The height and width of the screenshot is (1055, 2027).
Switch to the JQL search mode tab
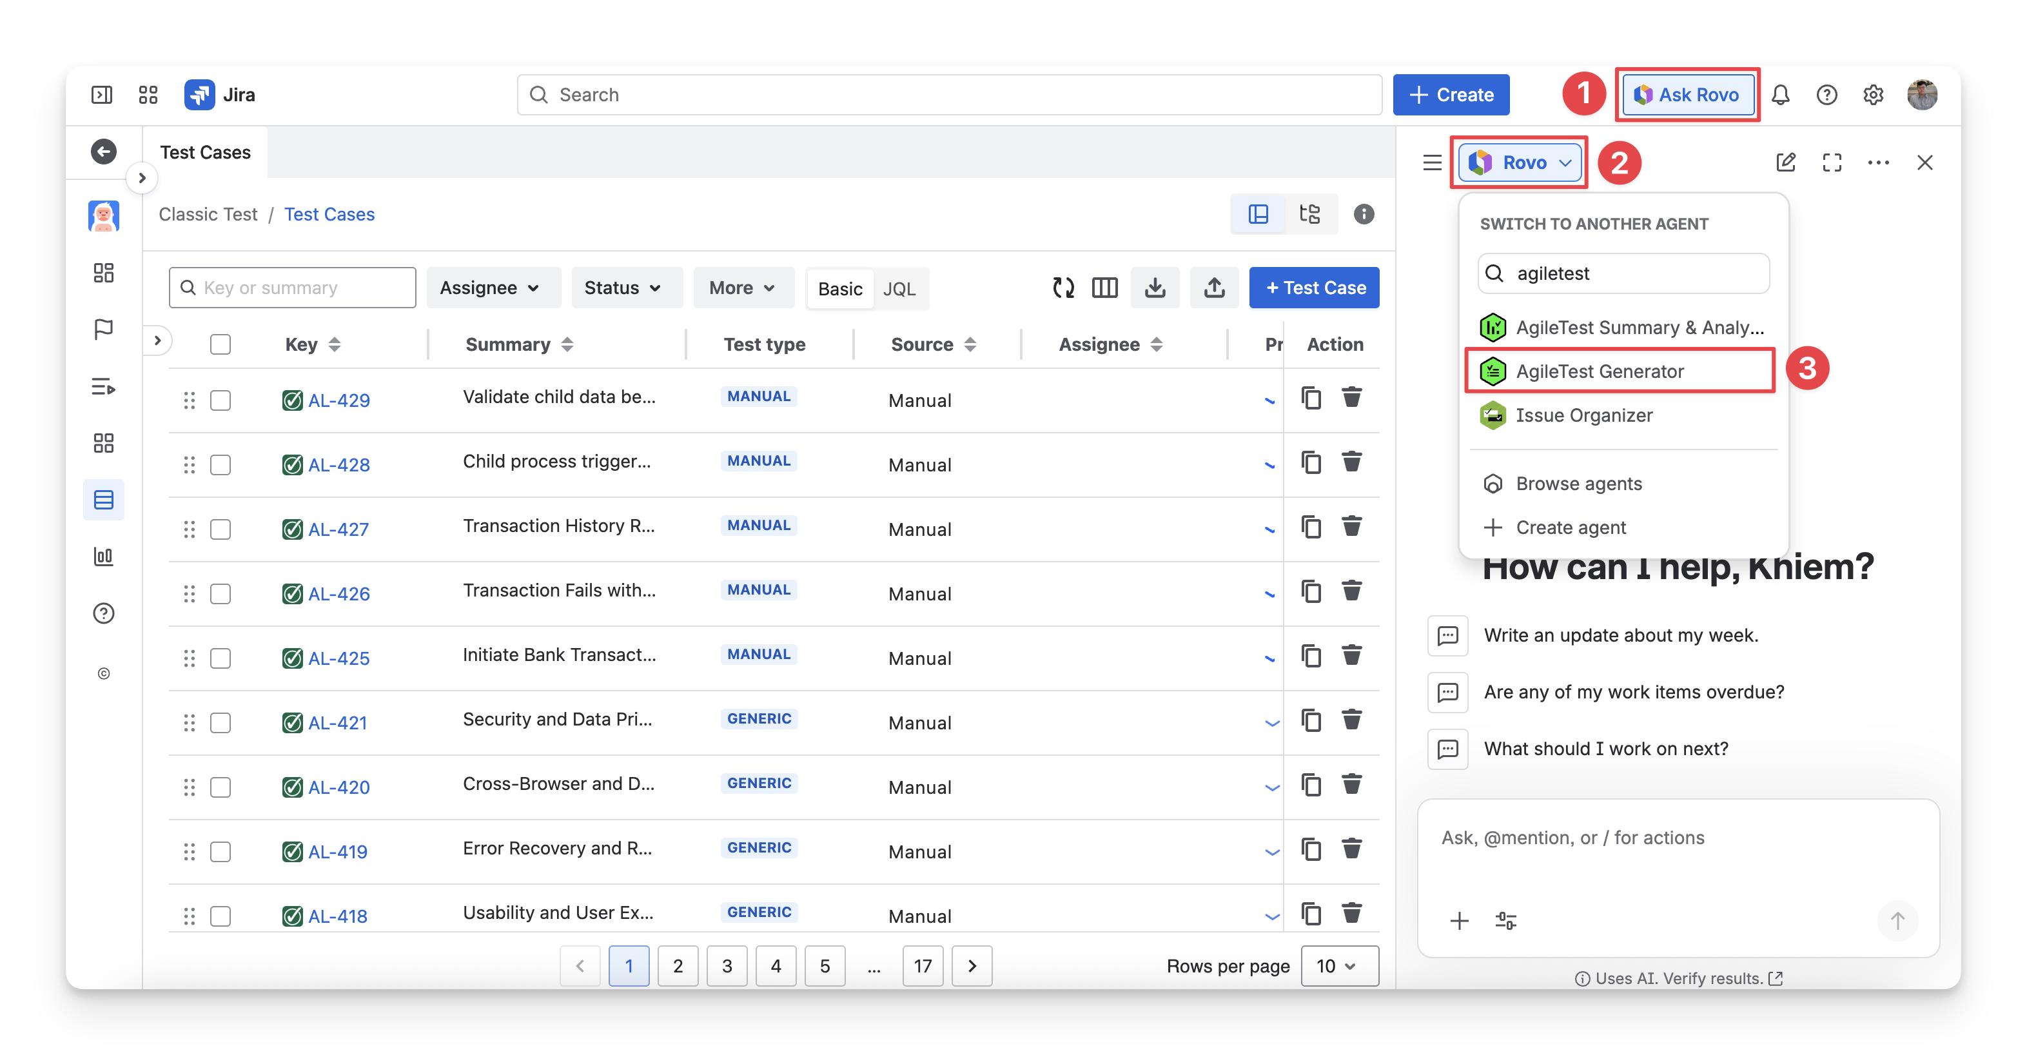(x=899, y=289)
